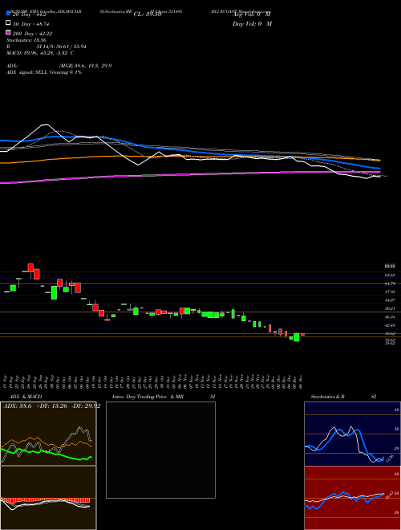This screenshot has width=401, height=530.
Task: Click the 'Stochastics & RSI' panel title
Action: click(343, 397)
